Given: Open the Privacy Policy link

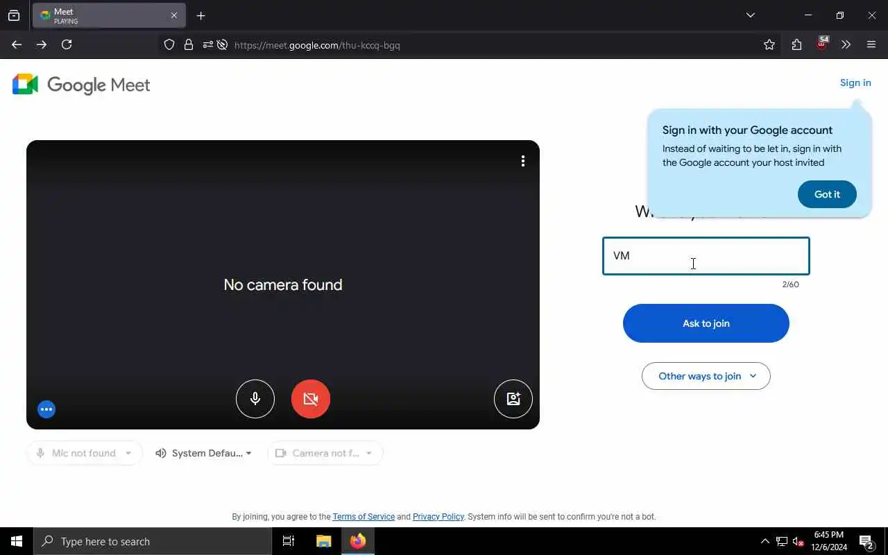Looking at the screenshot, I should pos(438,517).
